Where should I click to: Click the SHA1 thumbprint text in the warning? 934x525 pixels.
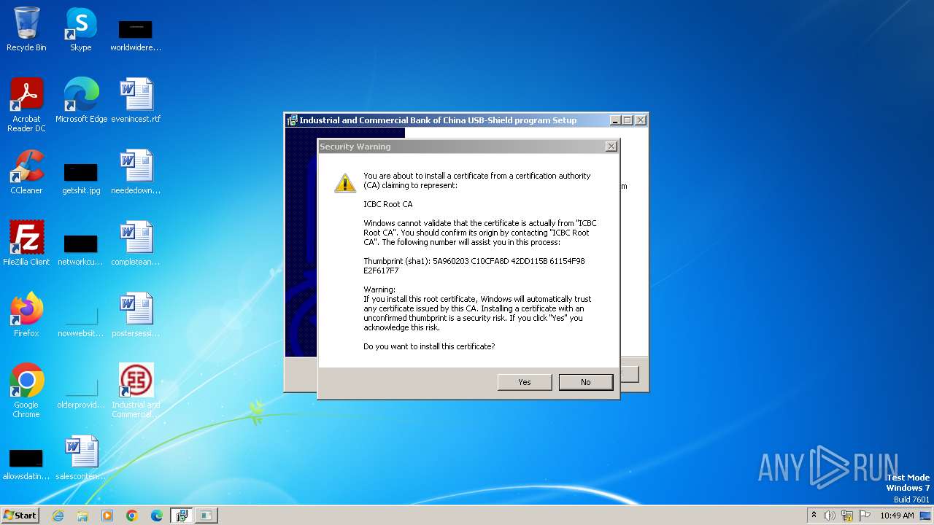pyautogui.click(x=474, y=265)
